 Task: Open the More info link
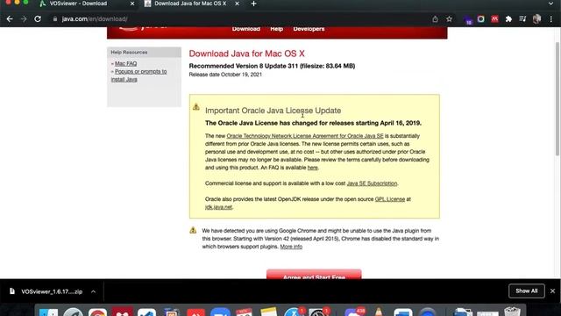[291, 247]
